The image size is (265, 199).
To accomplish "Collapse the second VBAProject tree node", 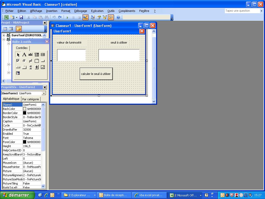I will (4, 39).
